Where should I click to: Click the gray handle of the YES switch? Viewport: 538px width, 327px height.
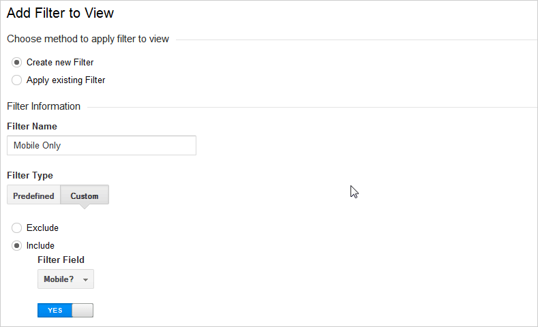point(83,310)
